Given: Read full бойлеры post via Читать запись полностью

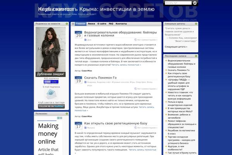Looking at the screenshot, I should [126, 65].
